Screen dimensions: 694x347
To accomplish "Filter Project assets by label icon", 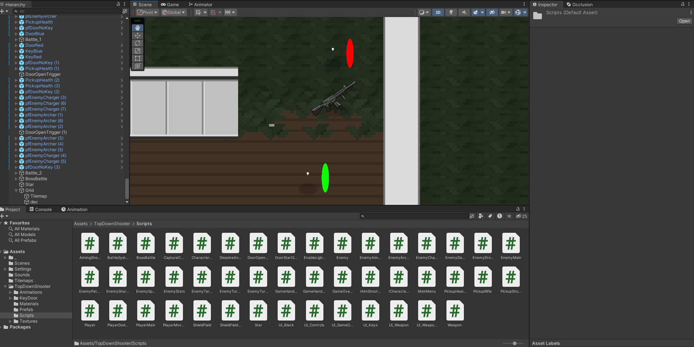I will click(490, 216).
